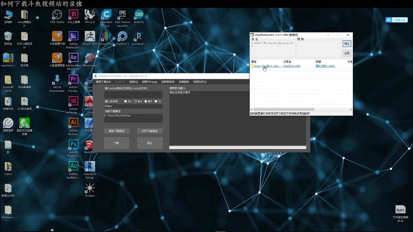The image size is (413, 232).
Task: Open KeyShot 5 desktop shortcut
Action: pos(123,38)
